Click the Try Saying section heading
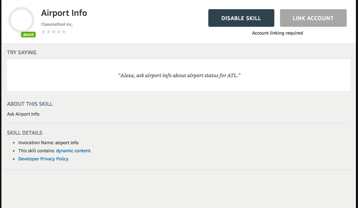This screenshot has width=358, height=208. coord(22,53)
